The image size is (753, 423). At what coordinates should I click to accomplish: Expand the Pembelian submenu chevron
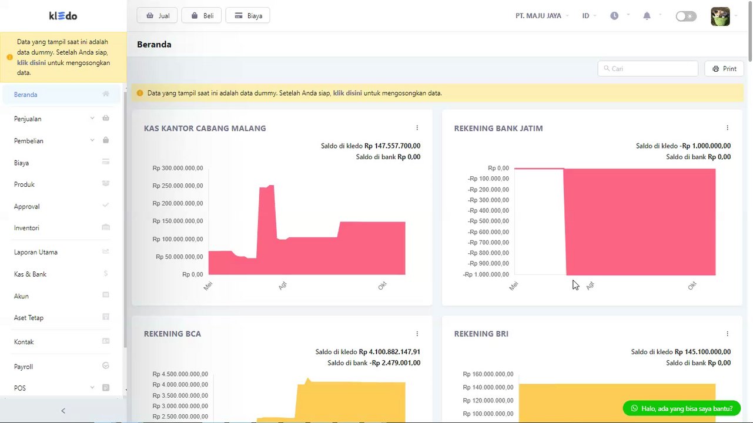(x=92, y=140)
